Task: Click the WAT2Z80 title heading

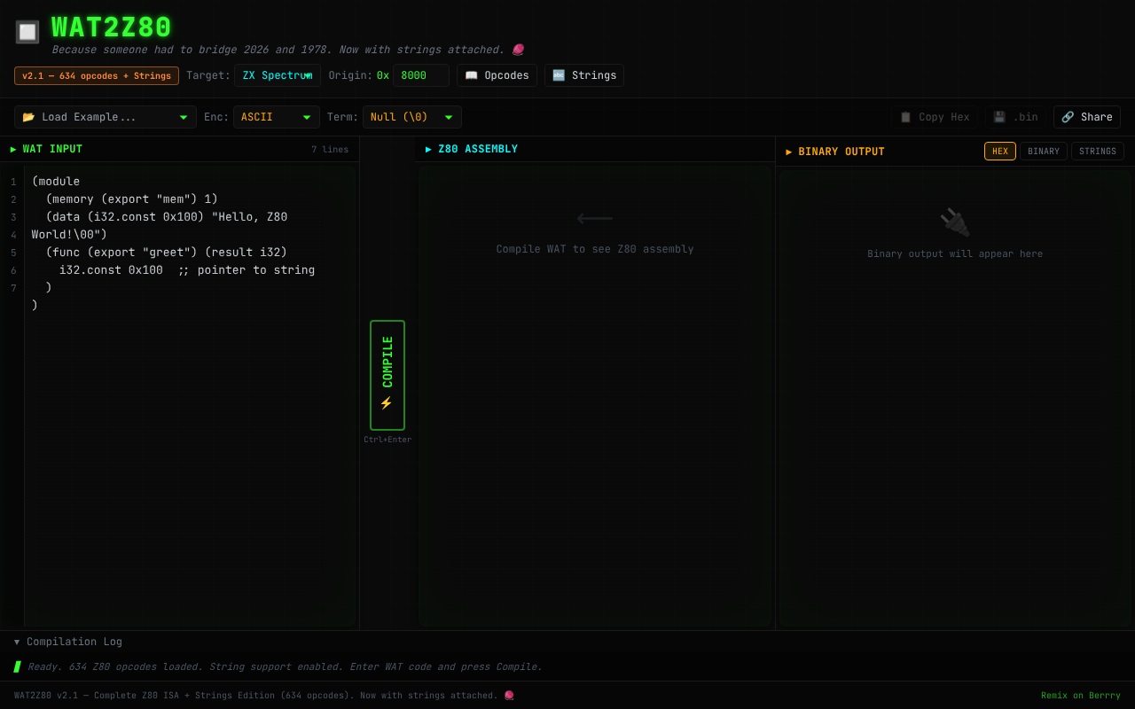Action: click(112, 27)
